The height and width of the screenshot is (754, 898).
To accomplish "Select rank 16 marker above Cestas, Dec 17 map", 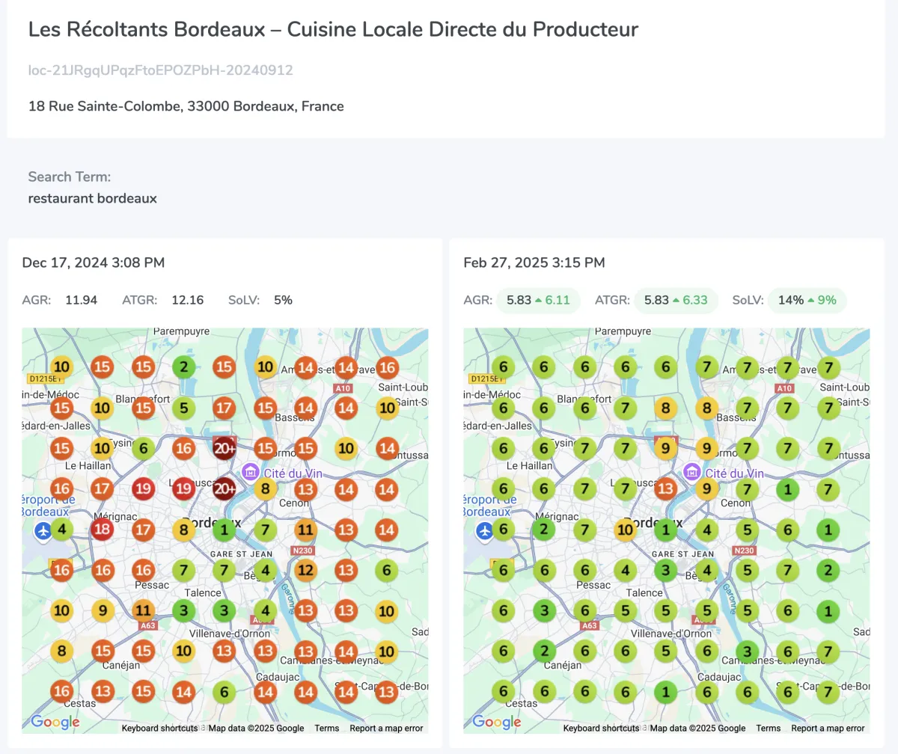I will [62, 692].
